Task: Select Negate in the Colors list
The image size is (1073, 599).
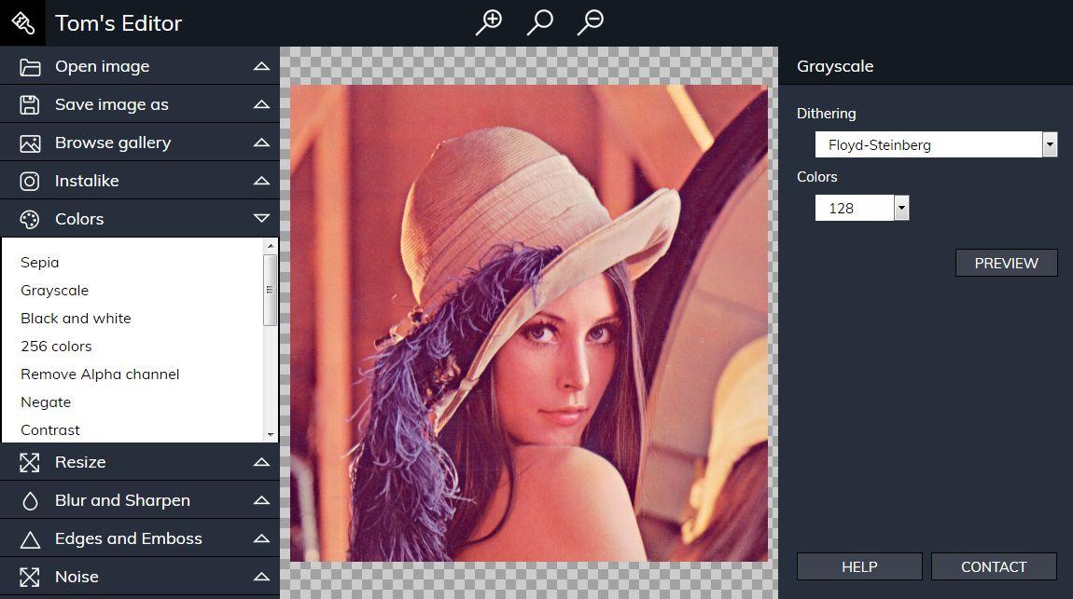Action: tap(46, 402)
